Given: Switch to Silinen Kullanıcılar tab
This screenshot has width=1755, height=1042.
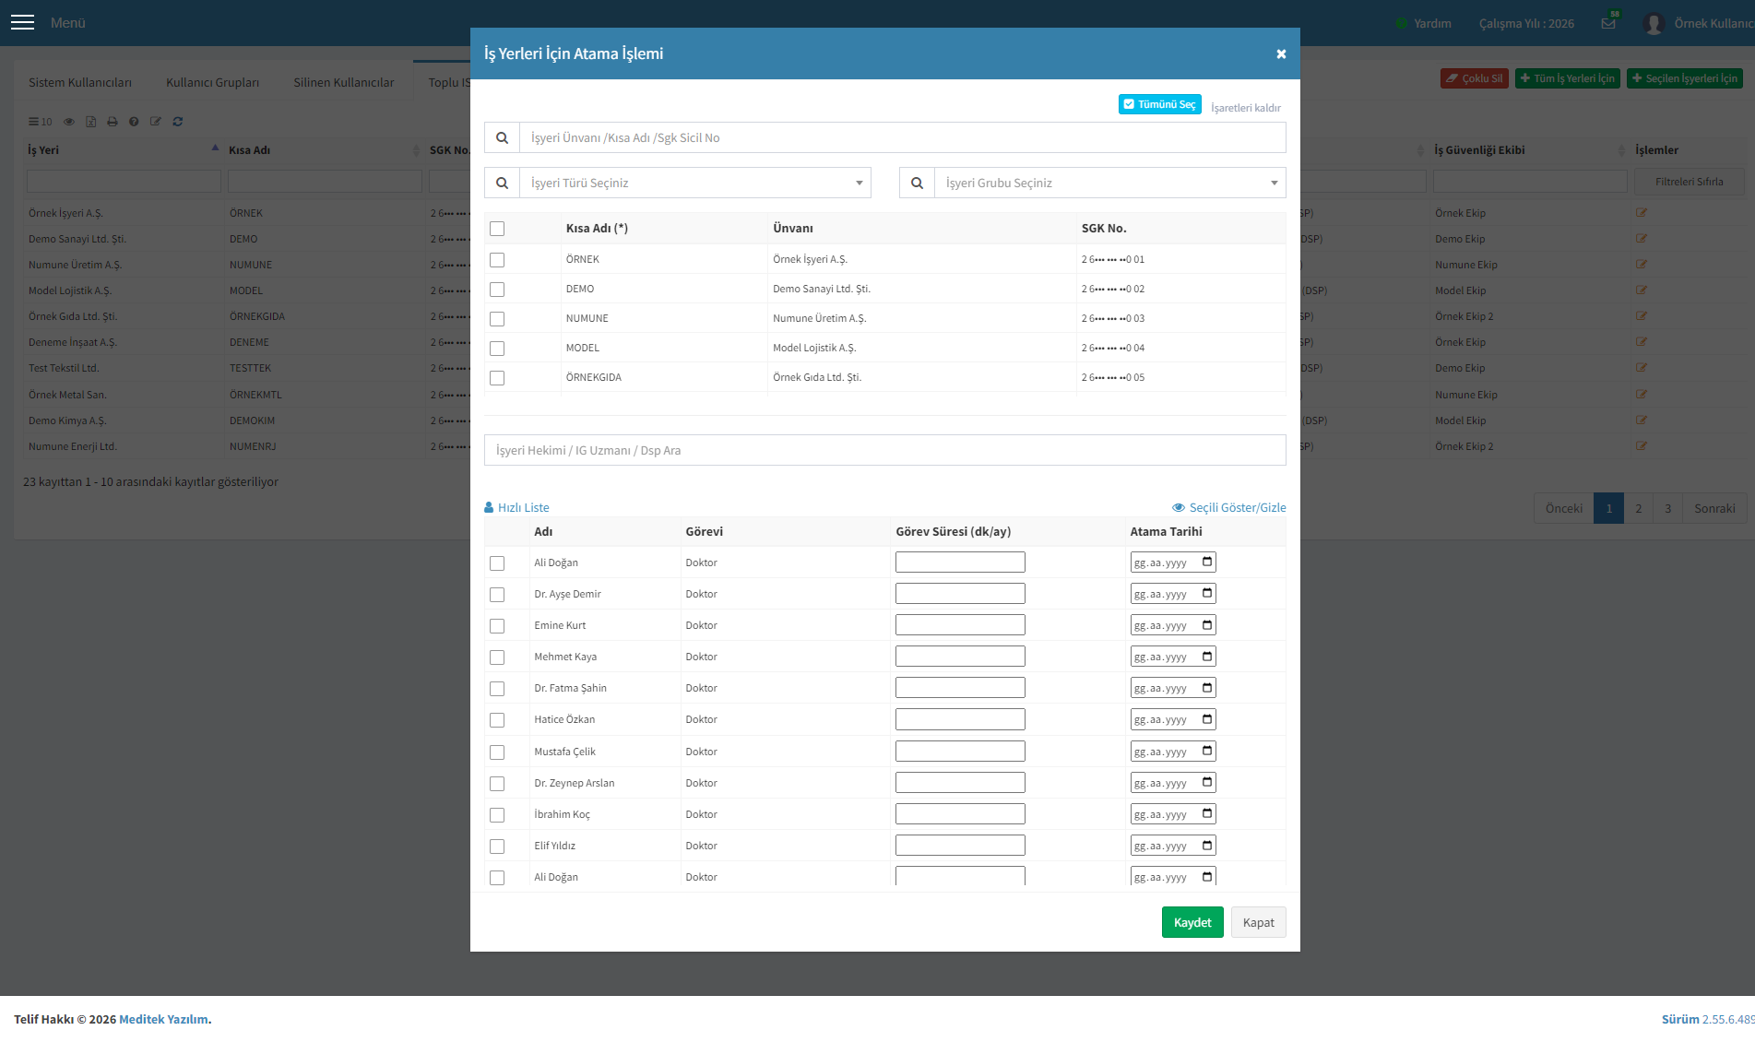Looking at the screenshot, I should coord(344,82).
